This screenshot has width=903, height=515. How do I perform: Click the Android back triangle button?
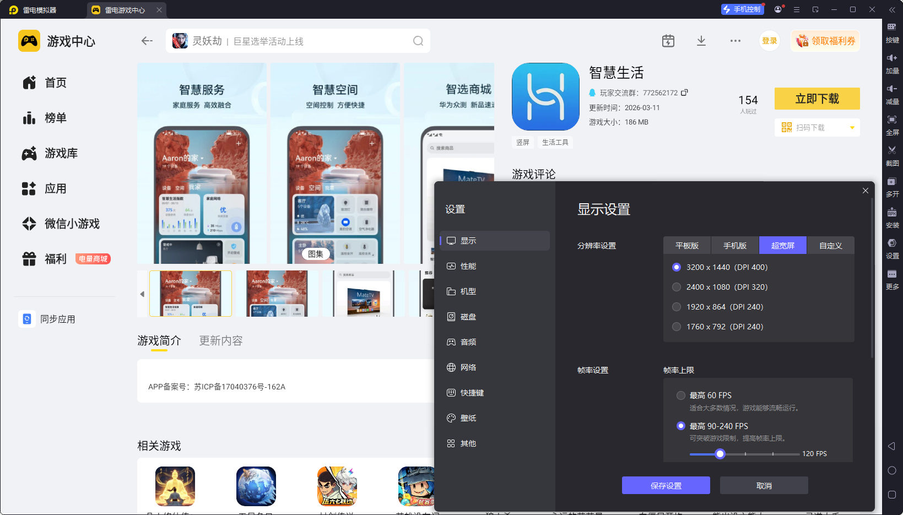pos(891,446)
